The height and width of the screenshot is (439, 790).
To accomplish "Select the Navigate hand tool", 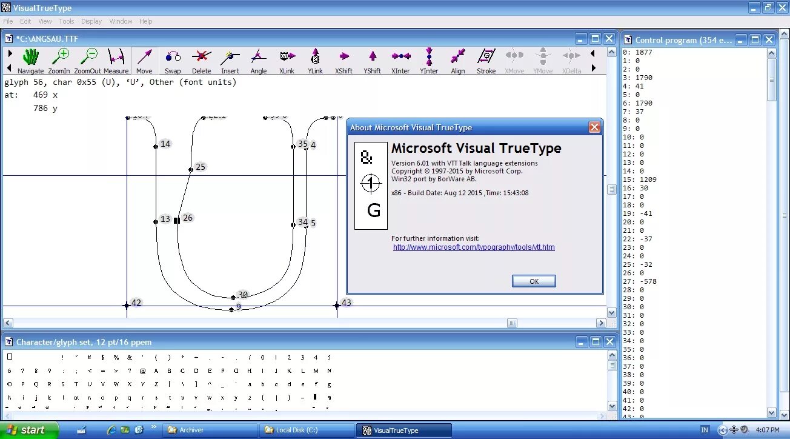I will pos(30,61).
